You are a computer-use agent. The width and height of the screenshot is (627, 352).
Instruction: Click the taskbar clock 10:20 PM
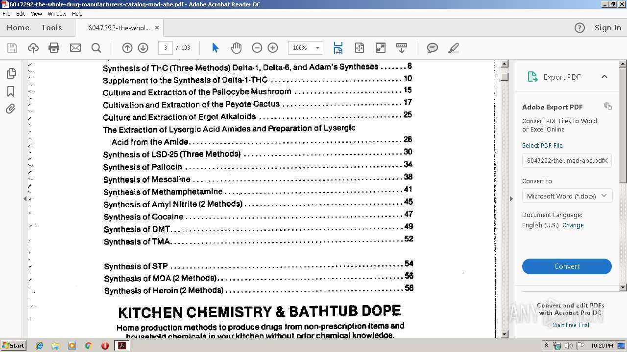pos(602,346)
